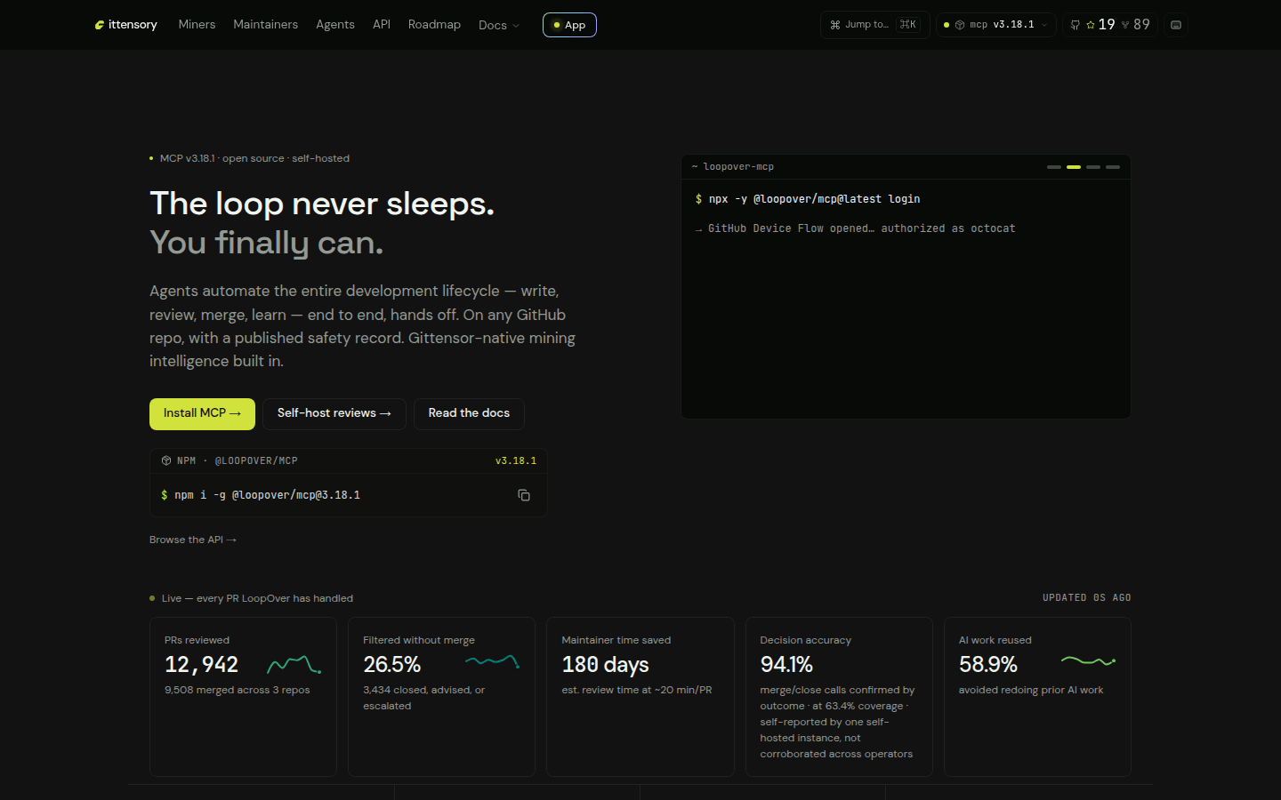Click the Install MCP button
Viewport: 1281px width, 800px height.
click(202, 414)
